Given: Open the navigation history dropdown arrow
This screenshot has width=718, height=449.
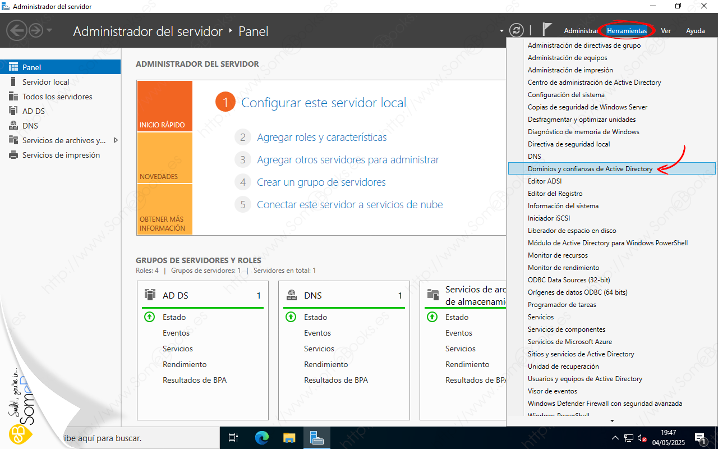Looking at the screenshot, I should tap(49, 30).
